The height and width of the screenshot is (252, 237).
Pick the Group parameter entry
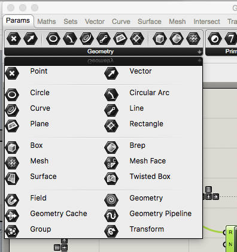[28, 231]
